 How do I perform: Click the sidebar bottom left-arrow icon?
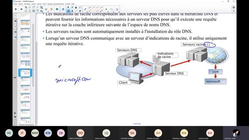tap(15, 113)
